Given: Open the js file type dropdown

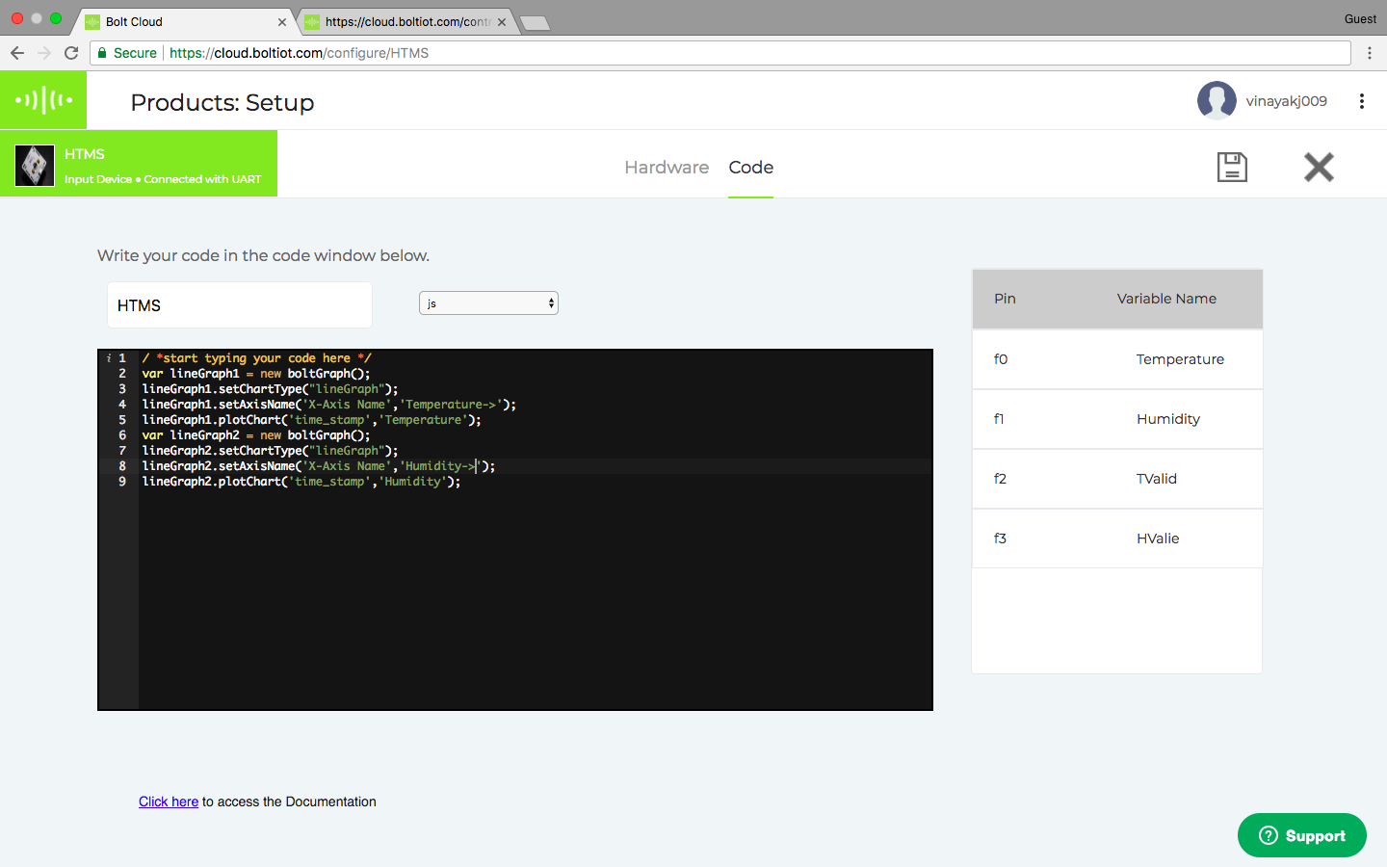Looking at the screenshot, I should point(488,303).
